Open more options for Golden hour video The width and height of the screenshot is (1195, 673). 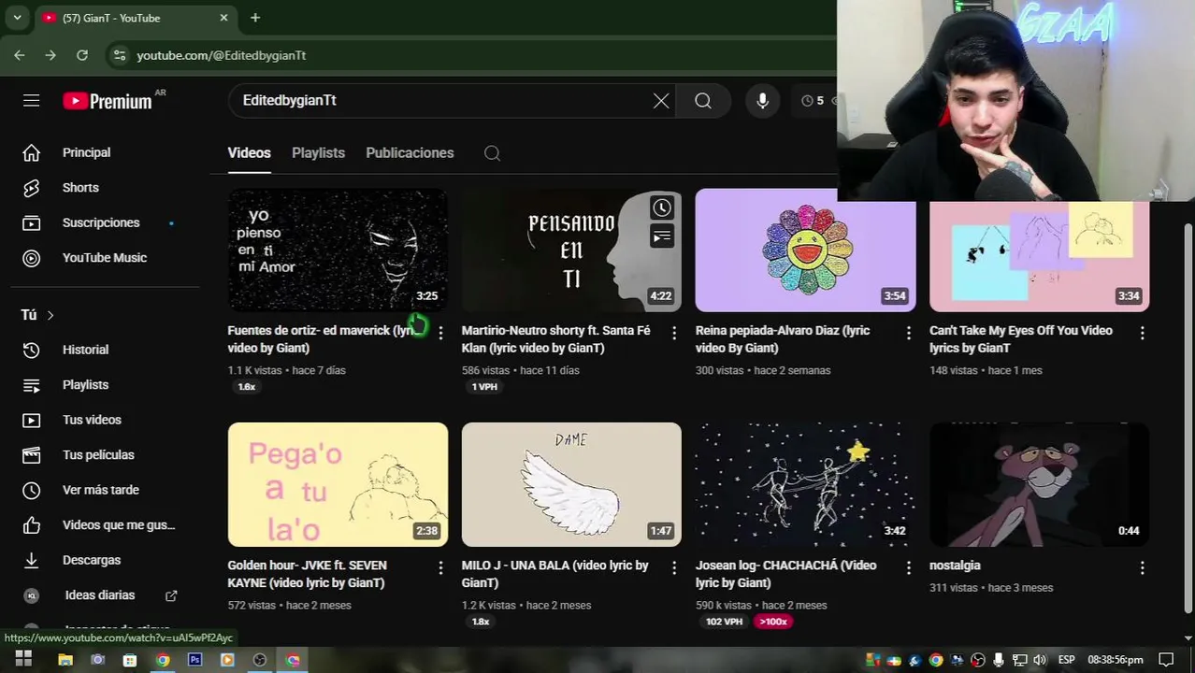440,567
